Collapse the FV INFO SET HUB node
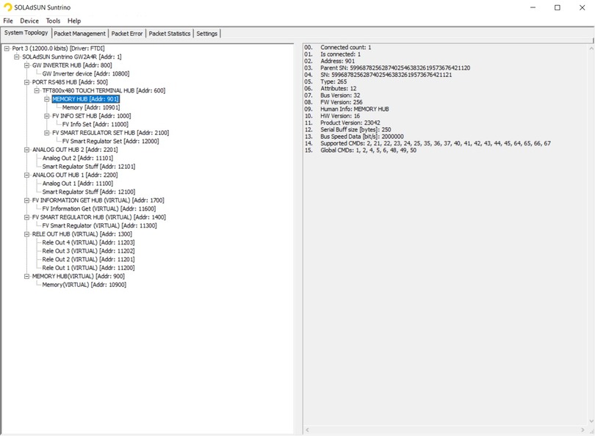595x436 pixels. [47, 116]
